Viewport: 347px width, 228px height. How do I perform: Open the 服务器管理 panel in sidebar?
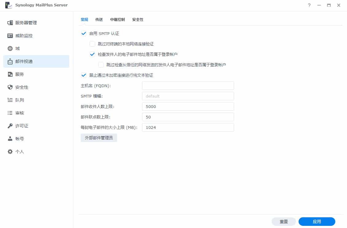click(x=26, y=22)
